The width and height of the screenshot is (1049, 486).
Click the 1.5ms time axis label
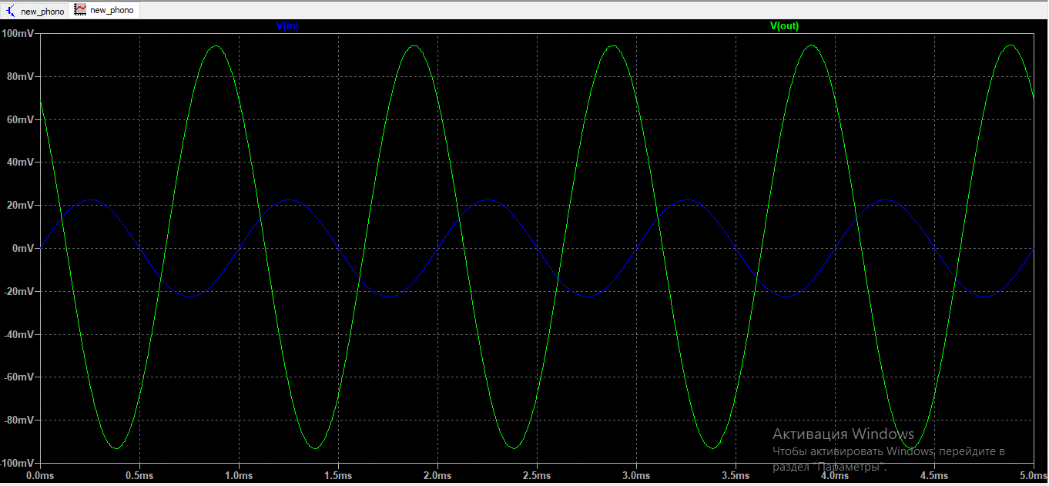(x=337, y=476)
